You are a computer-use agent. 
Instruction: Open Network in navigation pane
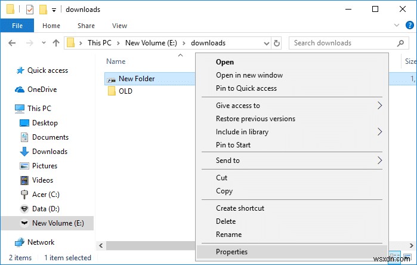(41, 242)
